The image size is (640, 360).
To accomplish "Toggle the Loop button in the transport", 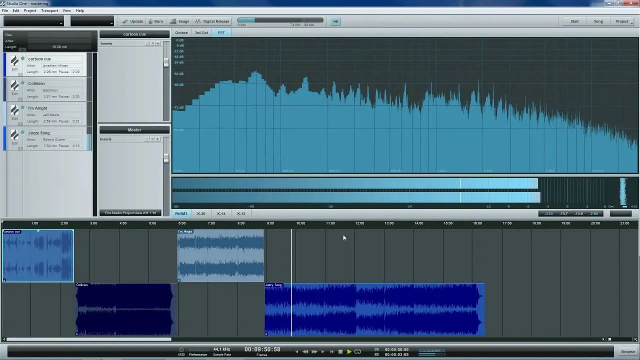I will click(357, 351).
